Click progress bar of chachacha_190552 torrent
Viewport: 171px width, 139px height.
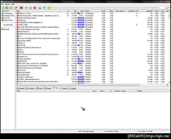81,41
